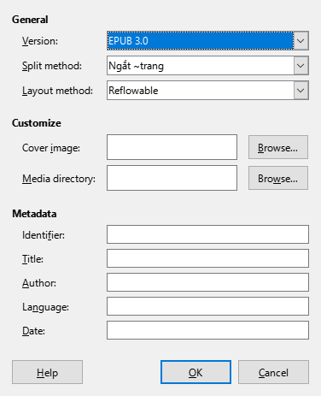Viewport: 321px width, 396px height.
Task: Click the Identifier label
Action: pyautogui.click(x=44, y=235)
